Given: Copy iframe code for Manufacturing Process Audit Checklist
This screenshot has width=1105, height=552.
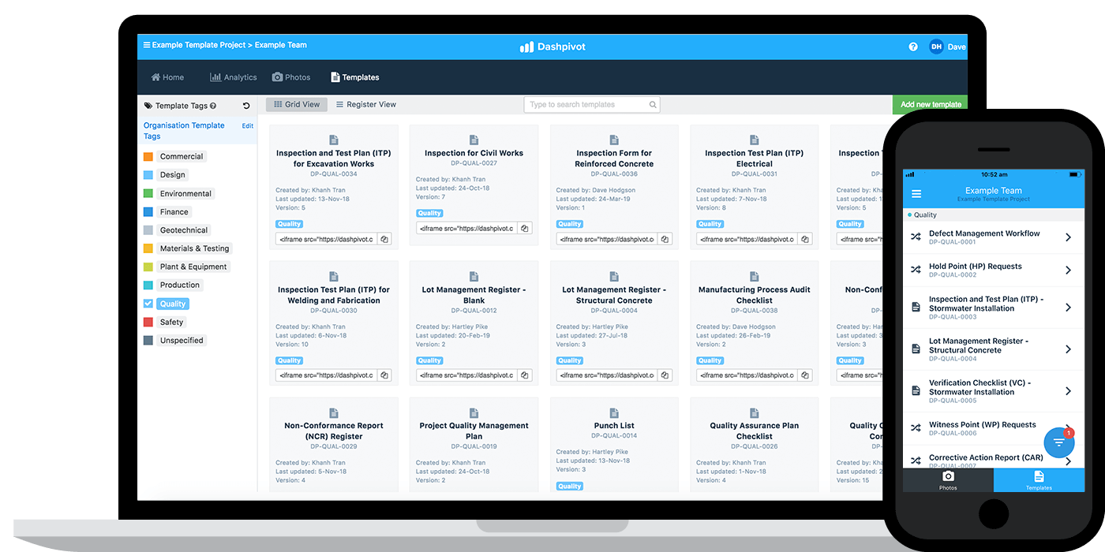Looking at the screenshot, I should [805, 375].
